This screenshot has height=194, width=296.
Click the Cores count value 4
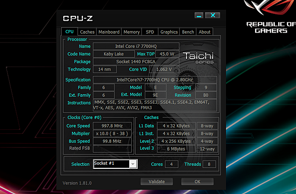[171, 164]
